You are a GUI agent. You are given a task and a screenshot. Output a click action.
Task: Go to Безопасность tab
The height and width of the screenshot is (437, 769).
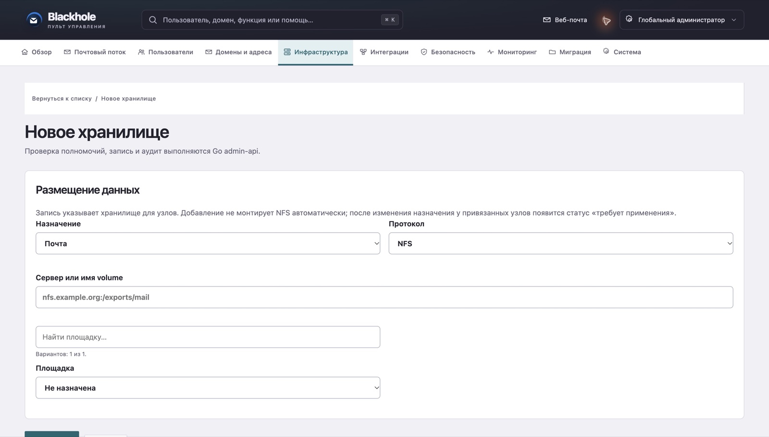point(448,52)
